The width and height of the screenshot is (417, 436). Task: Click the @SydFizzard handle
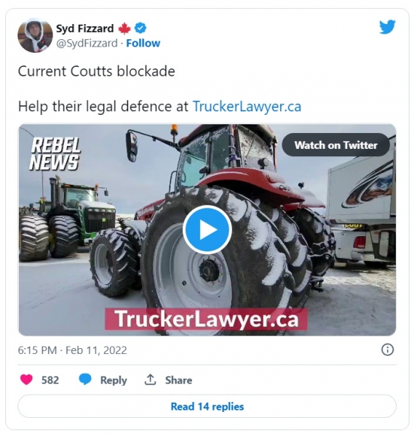pyautogui.click(x=87, y=43)
